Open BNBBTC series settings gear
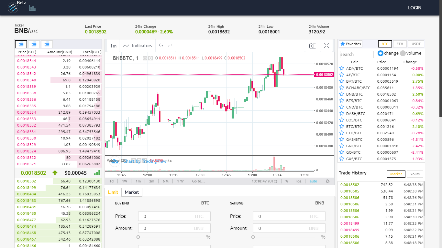Screen dimensions: 442x248 point(150,58)
